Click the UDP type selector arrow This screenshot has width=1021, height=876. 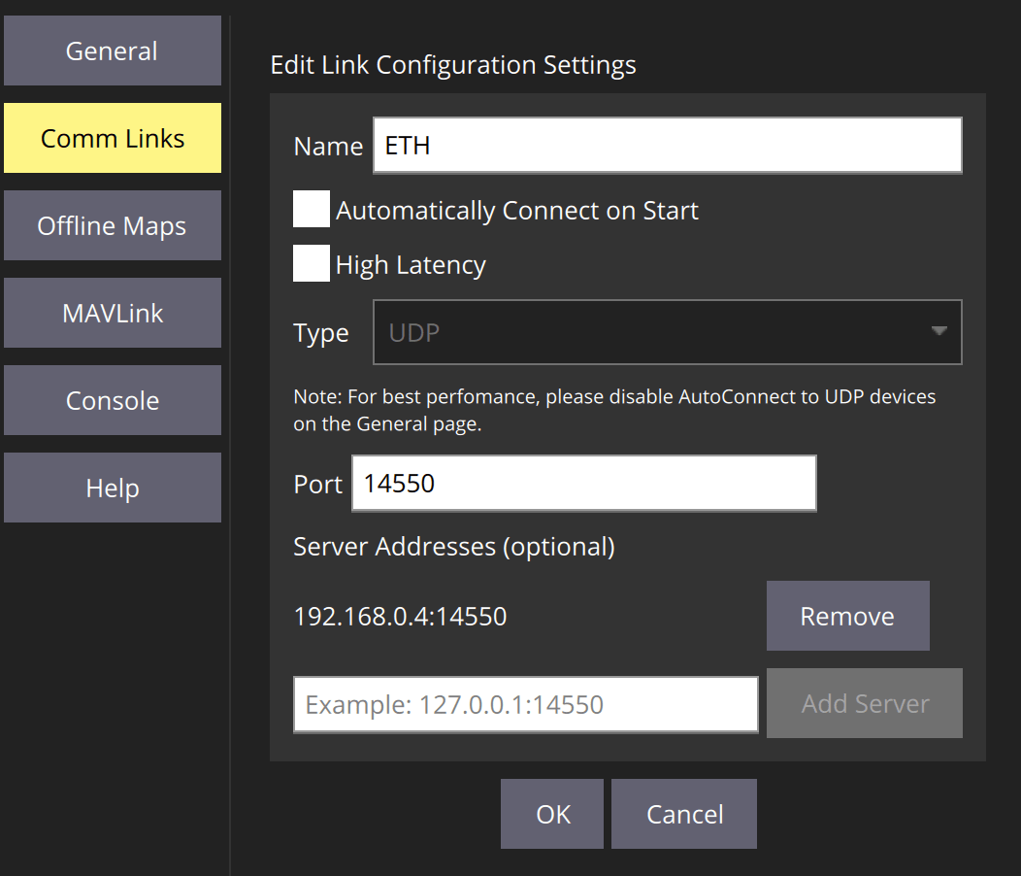coord(938,332)
